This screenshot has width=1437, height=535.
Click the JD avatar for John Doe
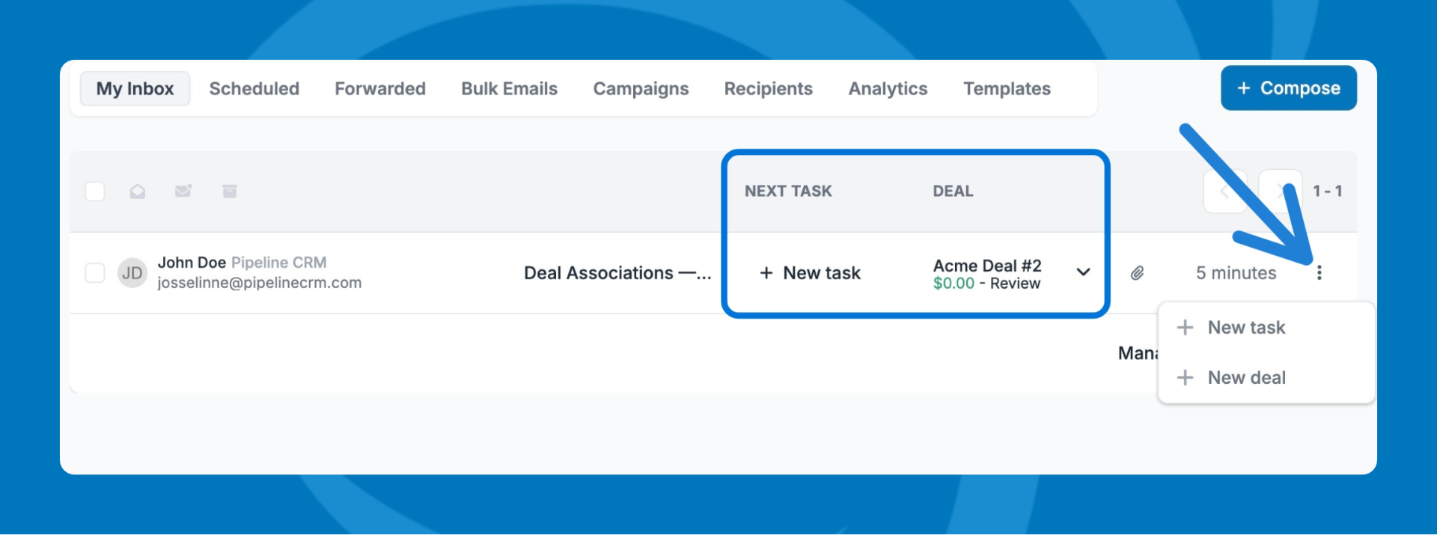(132, 273)
